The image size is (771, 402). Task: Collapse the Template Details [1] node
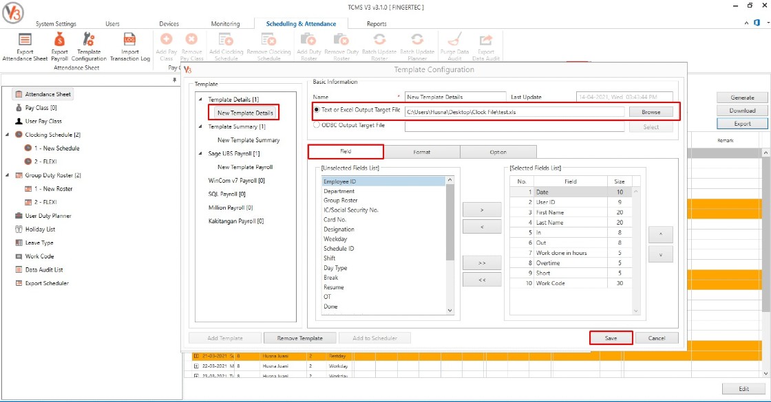(200, 100)
